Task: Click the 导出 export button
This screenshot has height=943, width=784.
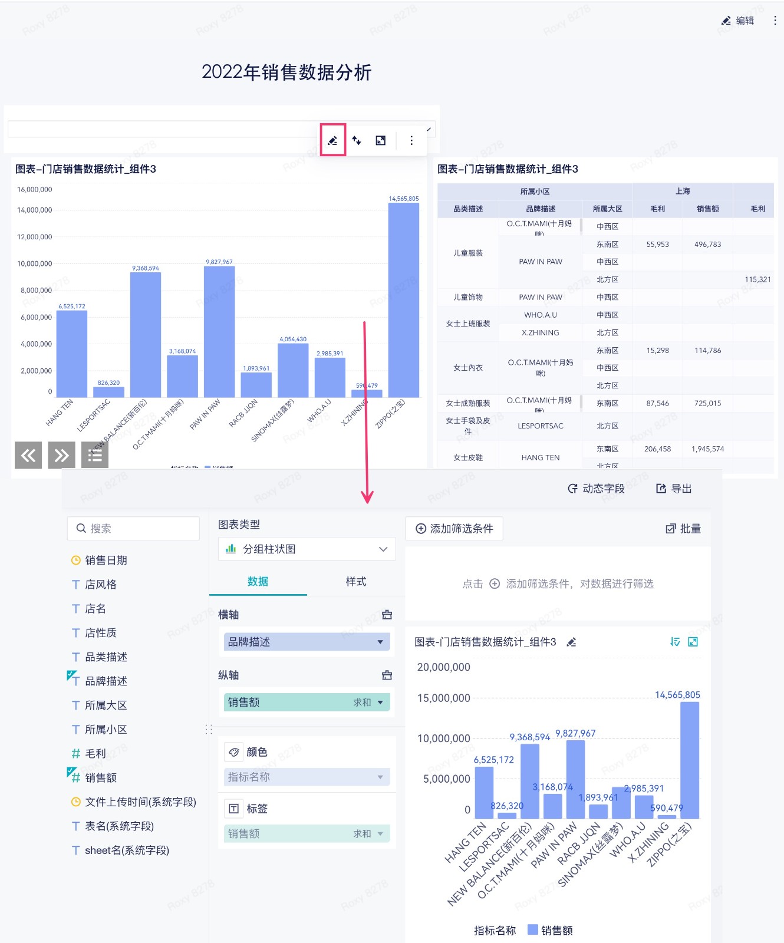Action: 674,489
